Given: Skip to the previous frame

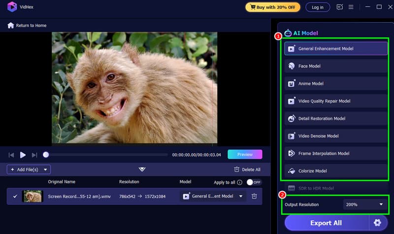Looking at the screenshot, I should [x=11, y=155].
